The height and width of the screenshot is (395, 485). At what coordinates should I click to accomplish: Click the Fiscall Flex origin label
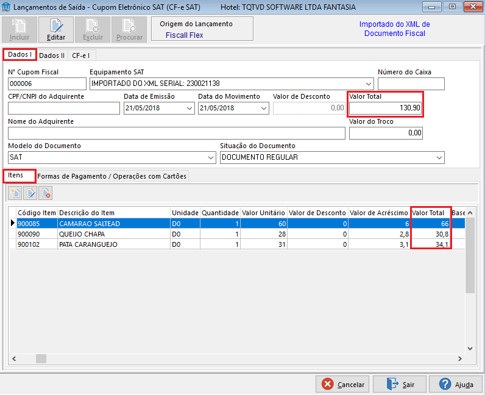(x=185, y=35)
